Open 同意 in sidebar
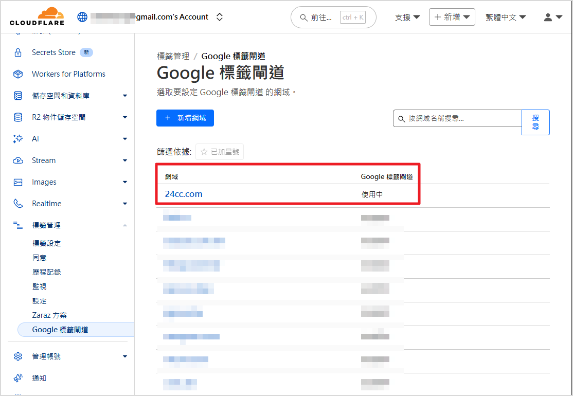 tap(40, 258)
